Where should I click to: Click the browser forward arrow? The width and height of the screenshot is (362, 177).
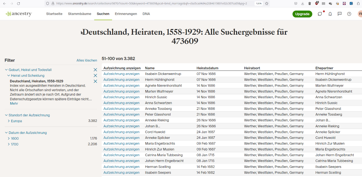click(x=12, y=4)
